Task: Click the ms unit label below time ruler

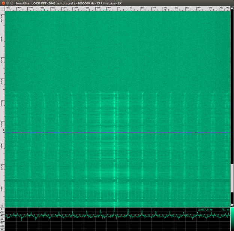Action: coord(2,206)
